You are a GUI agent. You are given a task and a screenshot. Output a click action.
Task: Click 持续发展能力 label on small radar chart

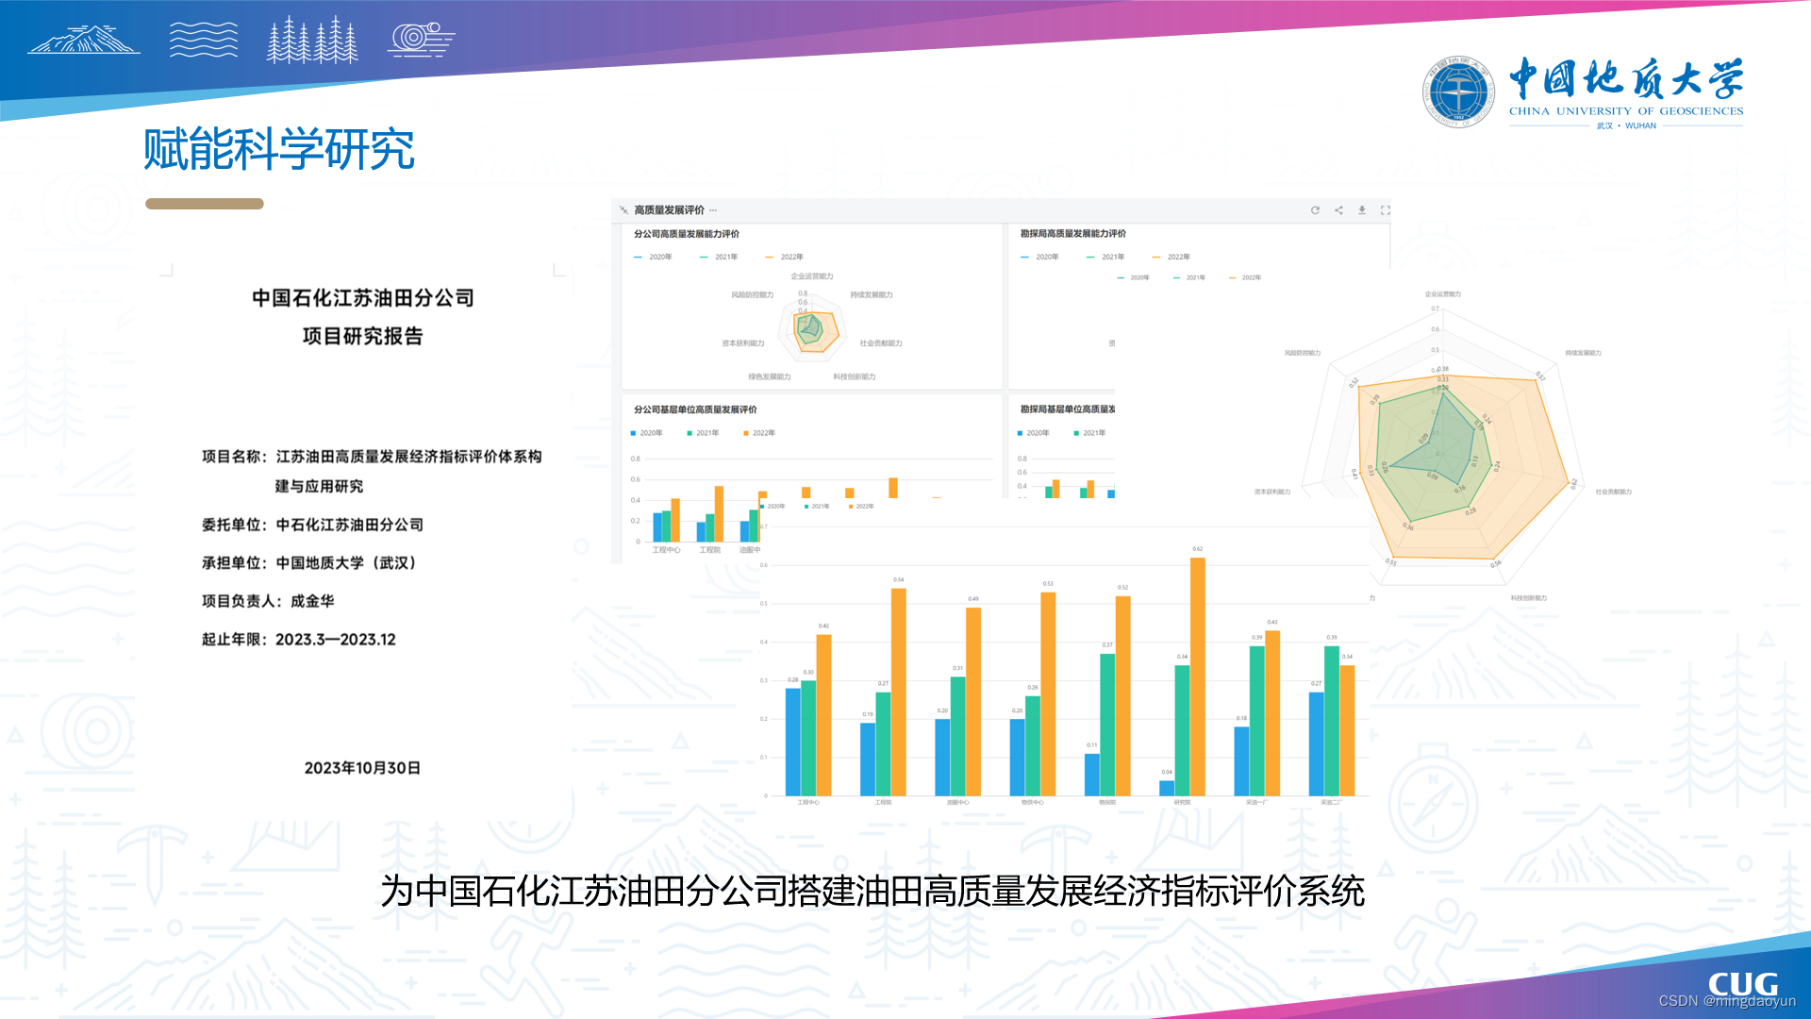[872, 294]
